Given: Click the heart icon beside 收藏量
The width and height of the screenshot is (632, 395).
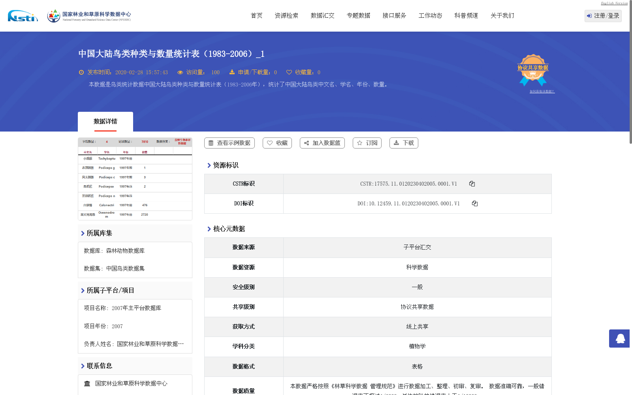Looking at the screenshot, I should [289, 72].
